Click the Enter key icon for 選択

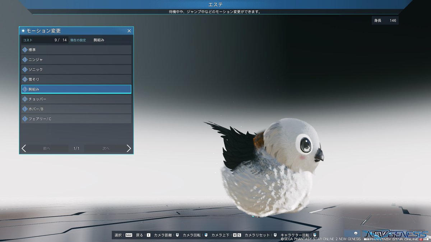129,235
